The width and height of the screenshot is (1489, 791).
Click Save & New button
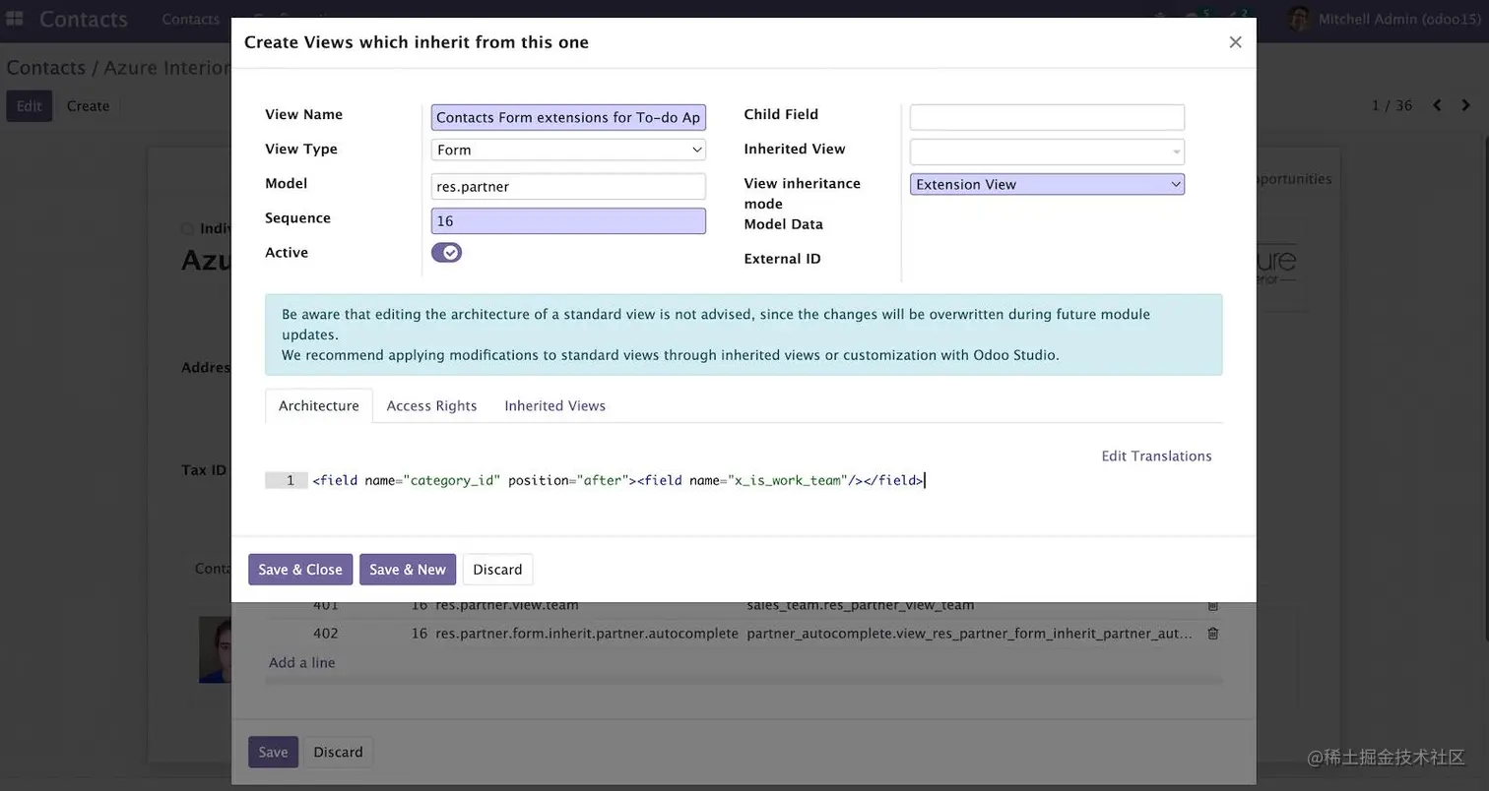[x=408, y=570]
